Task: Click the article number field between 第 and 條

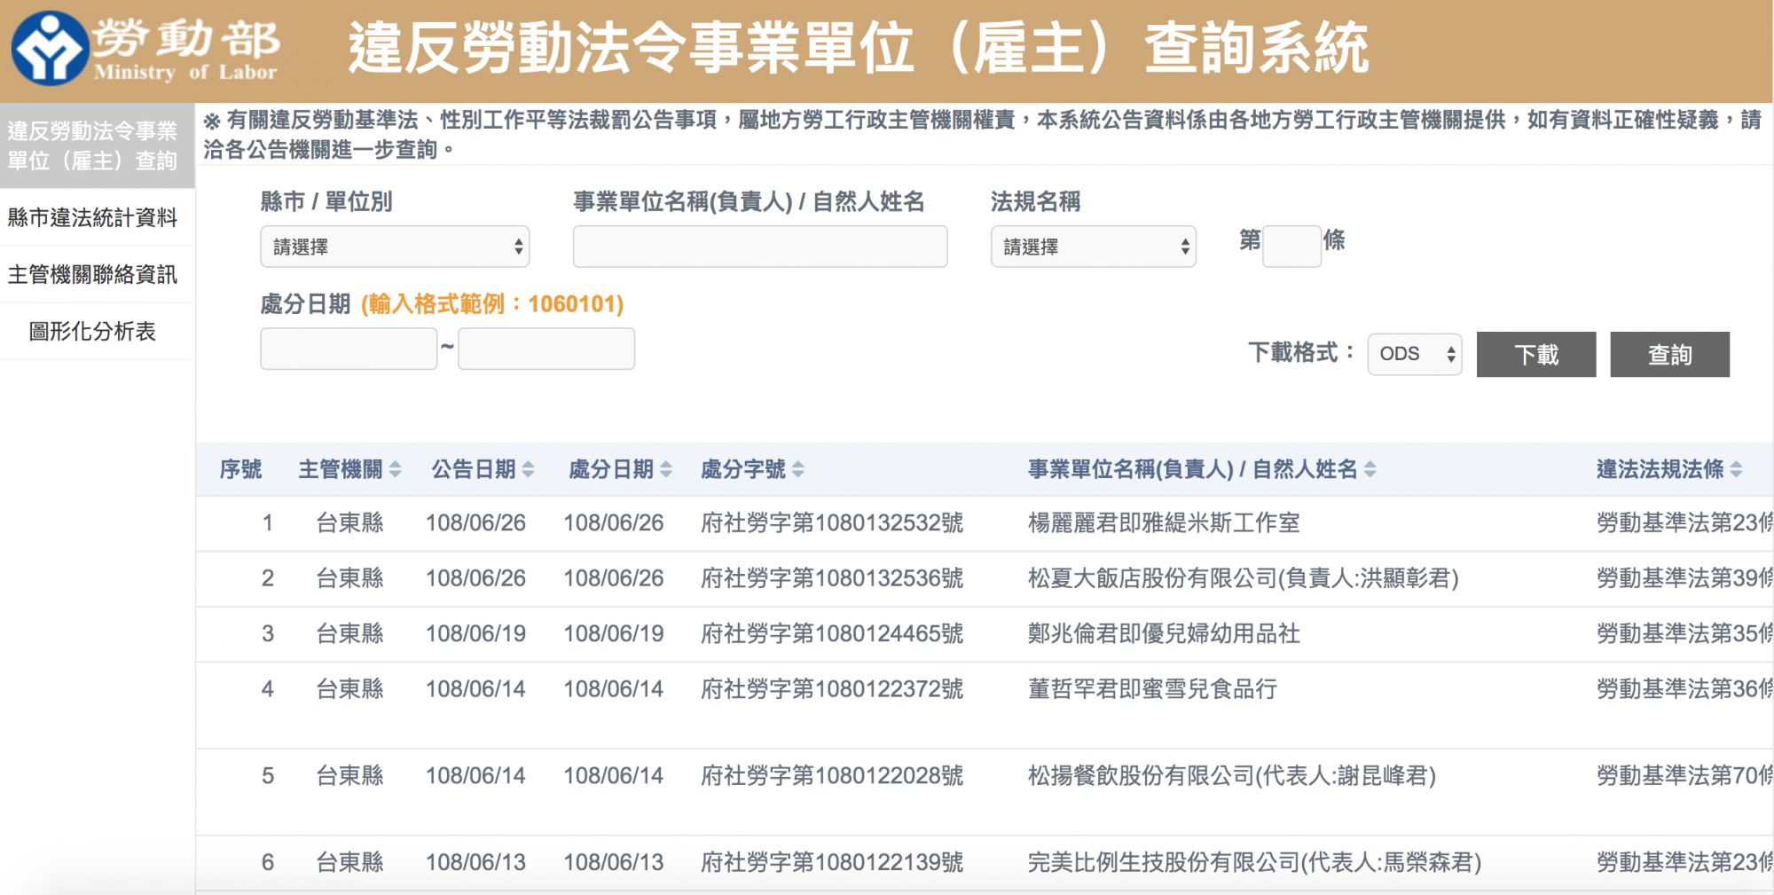Action: point(1291,246)
